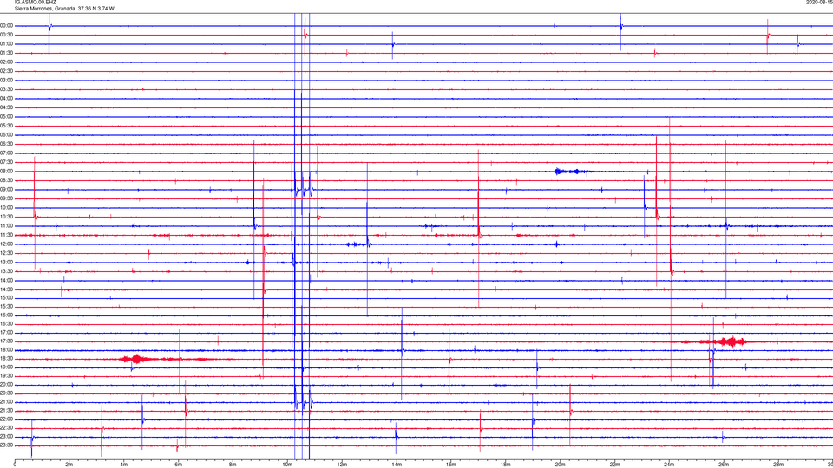Viewport: 833px width, 468px height.
Task: Click the 24m axis tick label
Action: [669, 465]
